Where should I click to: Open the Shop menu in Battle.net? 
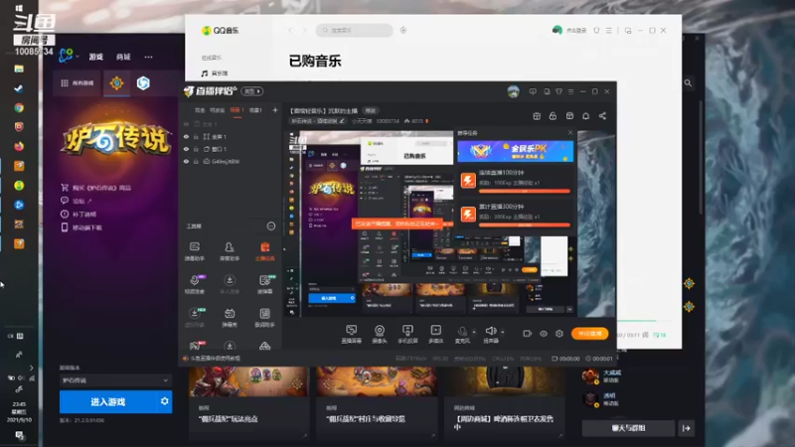pyautogui.click(x=123, y=57)
